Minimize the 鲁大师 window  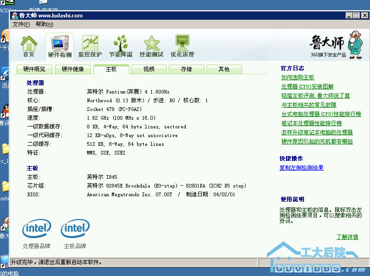(349, 16)
